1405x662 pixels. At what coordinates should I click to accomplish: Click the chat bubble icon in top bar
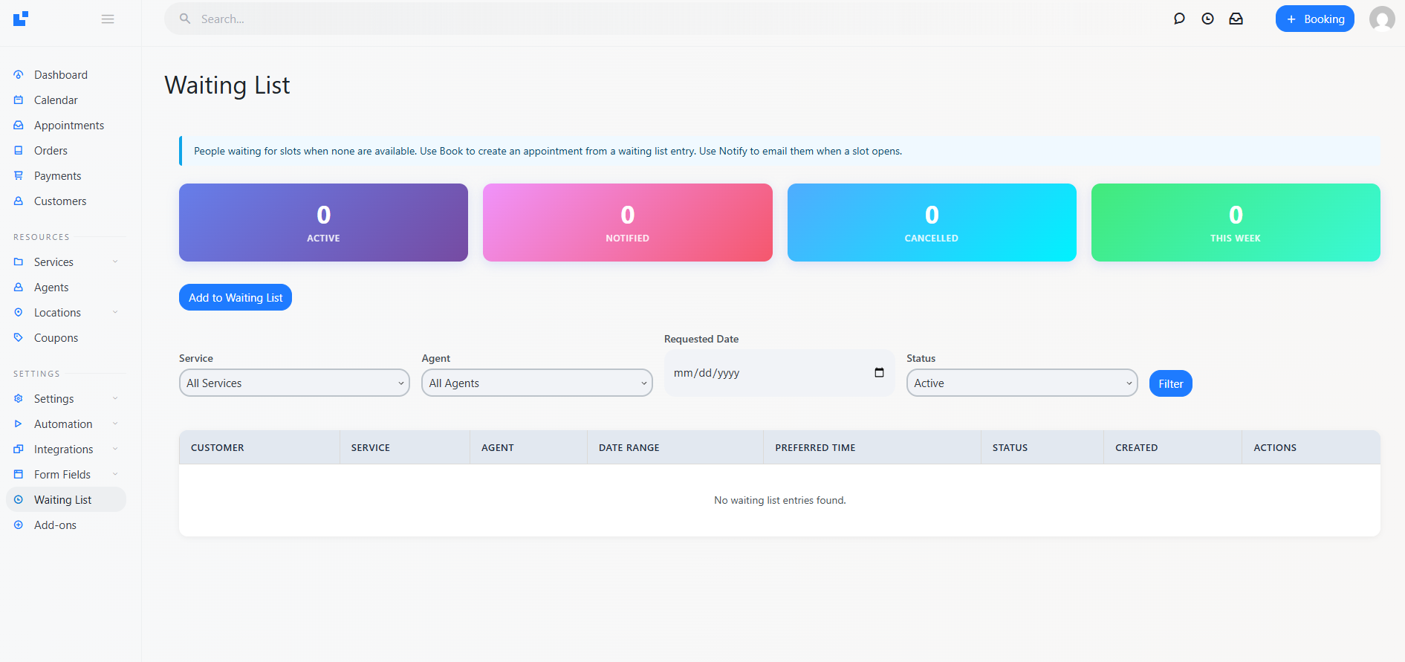pos(1179,19)
